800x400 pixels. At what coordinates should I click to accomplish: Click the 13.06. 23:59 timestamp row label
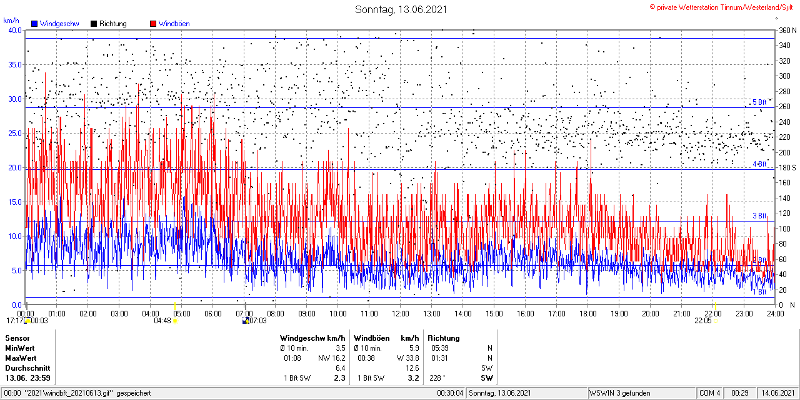pos(28,378)
